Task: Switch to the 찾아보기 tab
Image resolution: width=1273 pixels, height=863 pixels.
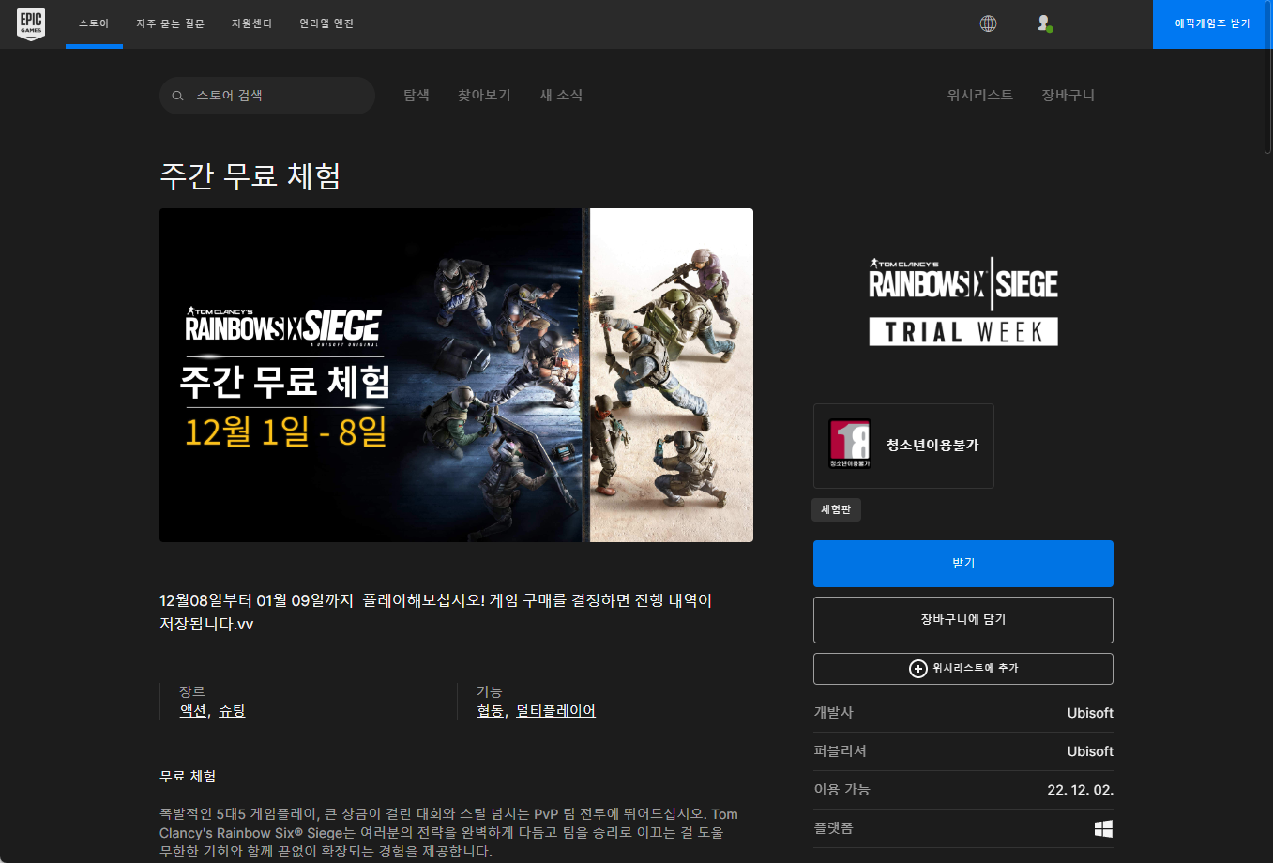Action: 484,95
